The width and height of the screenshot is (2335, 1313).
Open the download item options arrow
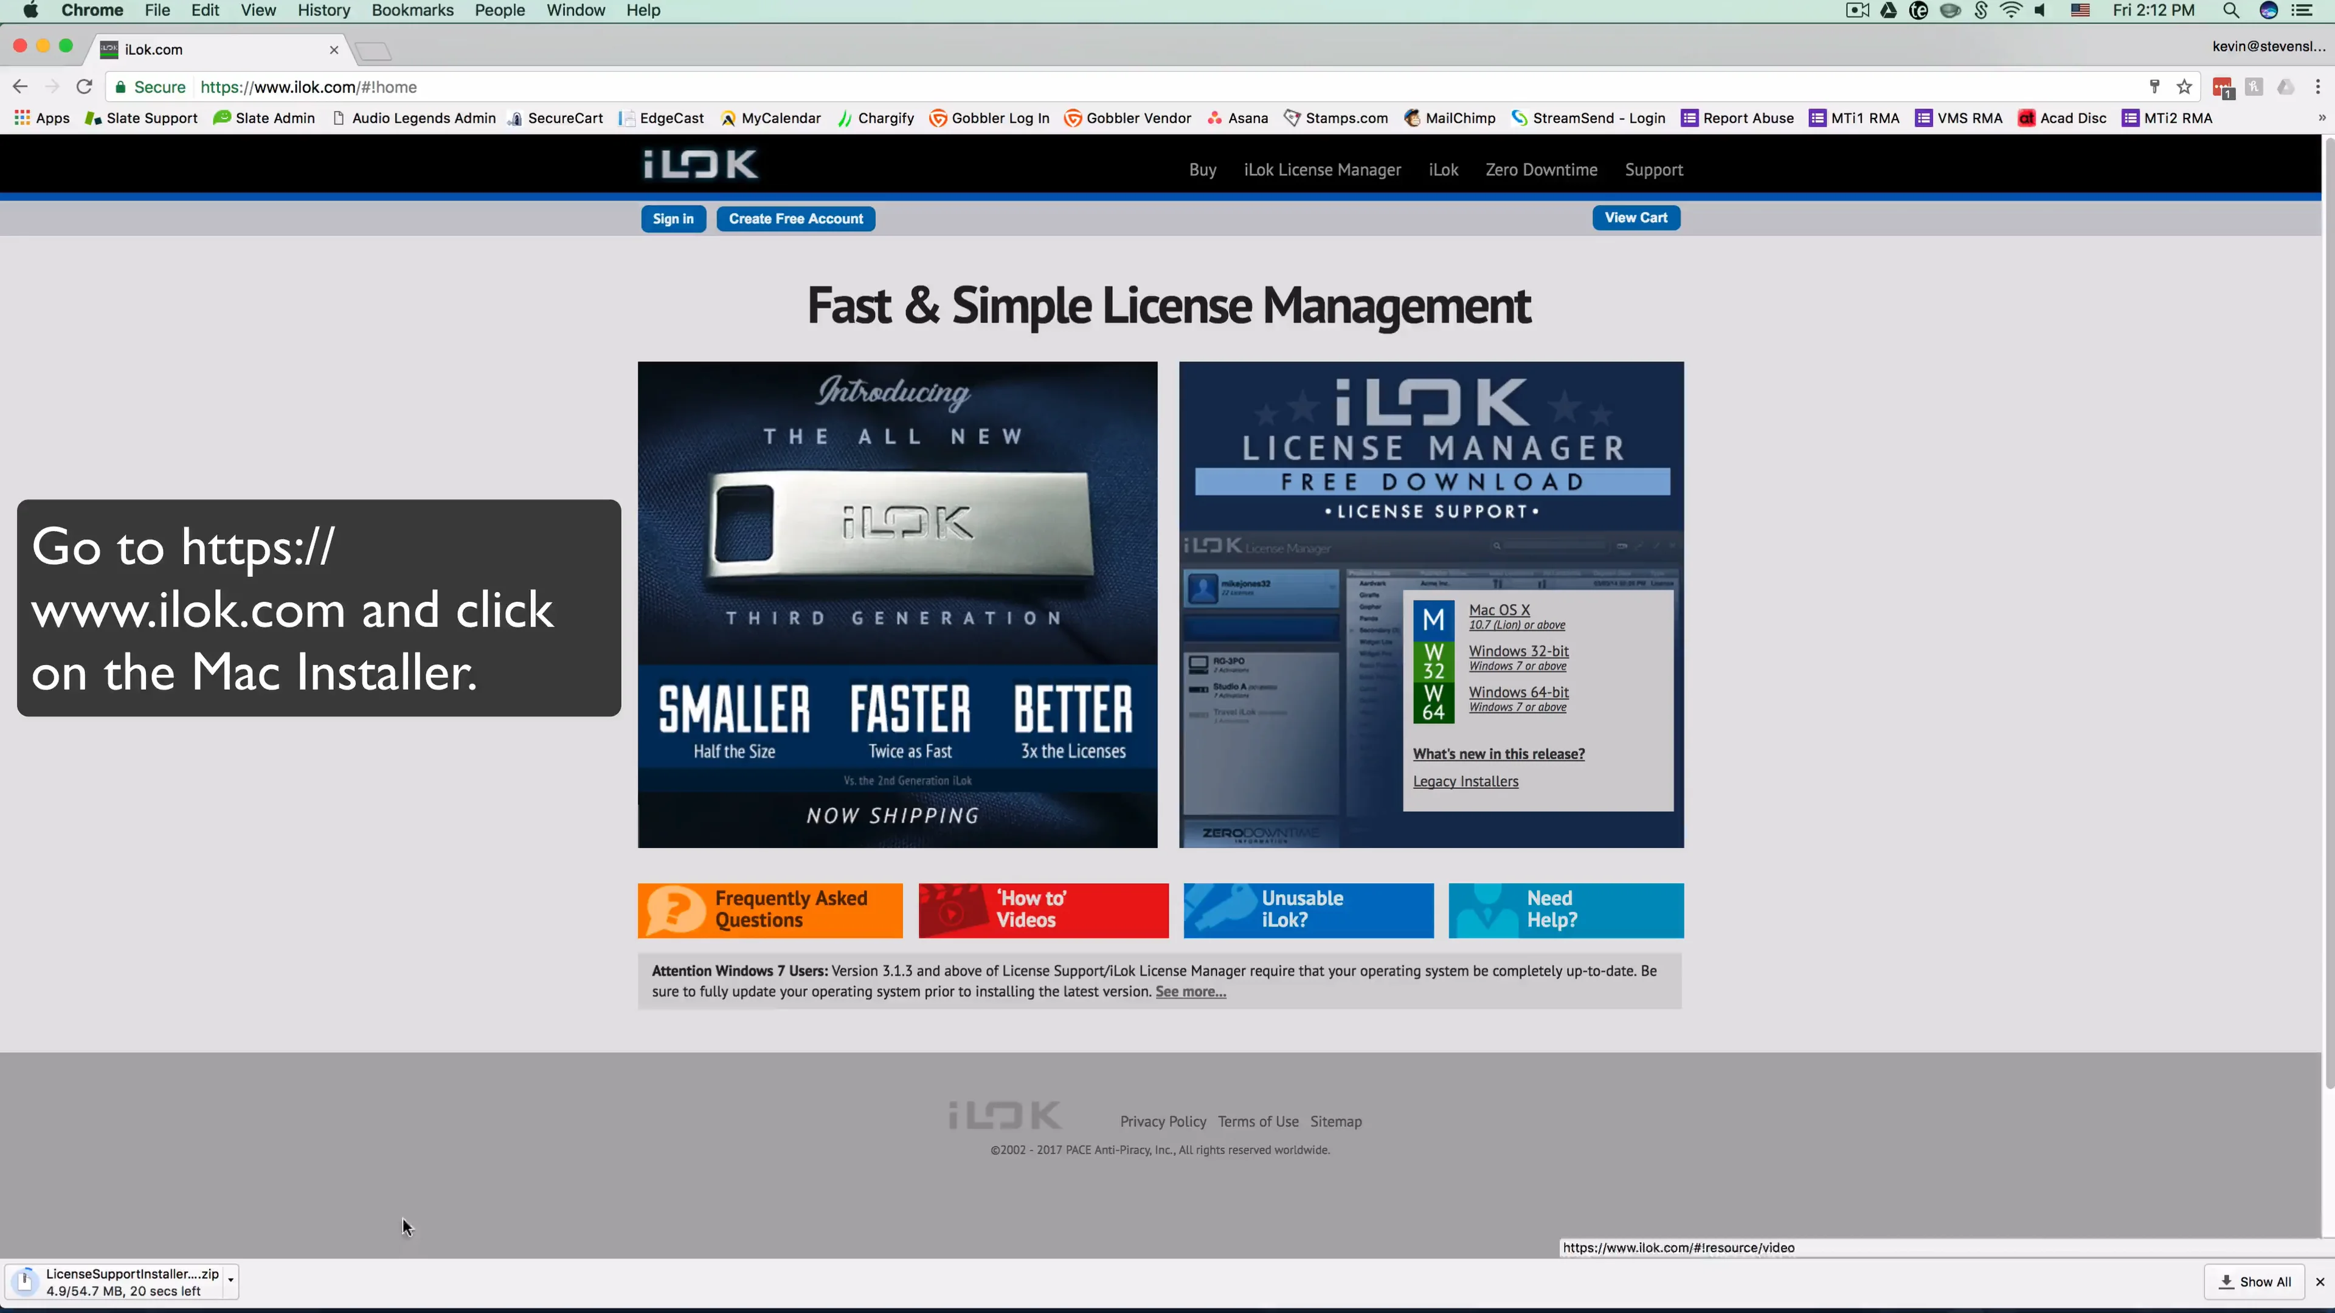231,1280
